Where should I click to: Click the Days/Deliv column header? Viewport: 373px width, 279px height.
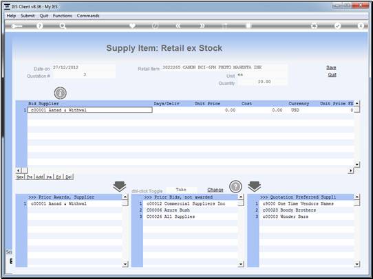[167, 104]
